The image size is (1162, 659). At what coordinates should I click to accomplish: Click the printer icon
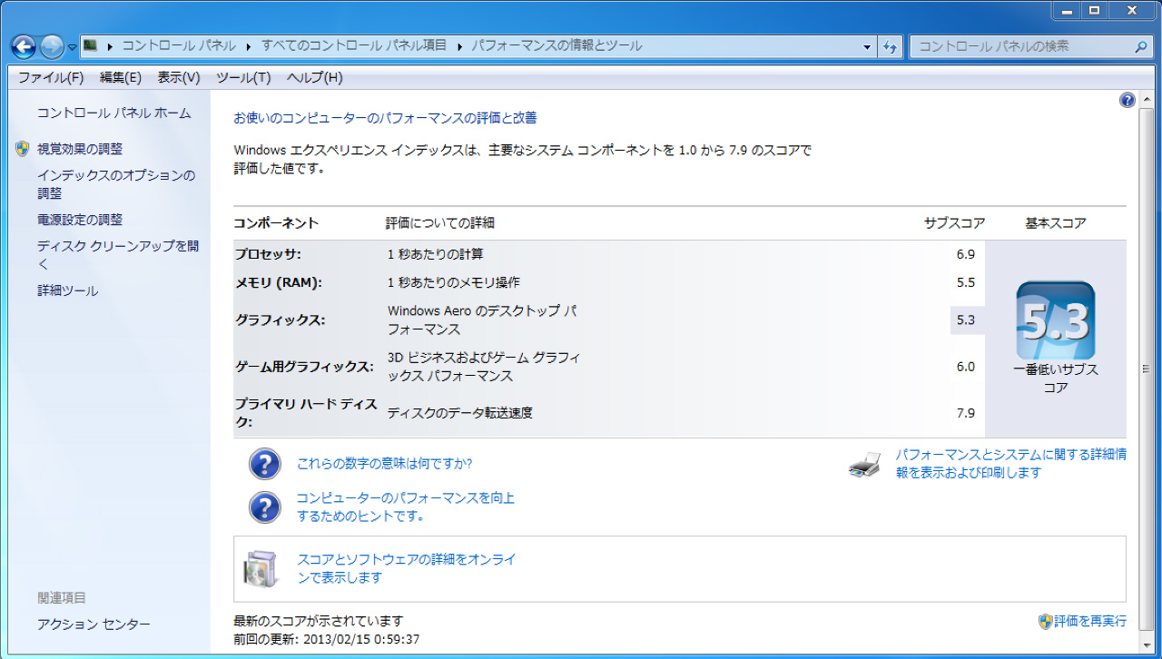[865, 464]
